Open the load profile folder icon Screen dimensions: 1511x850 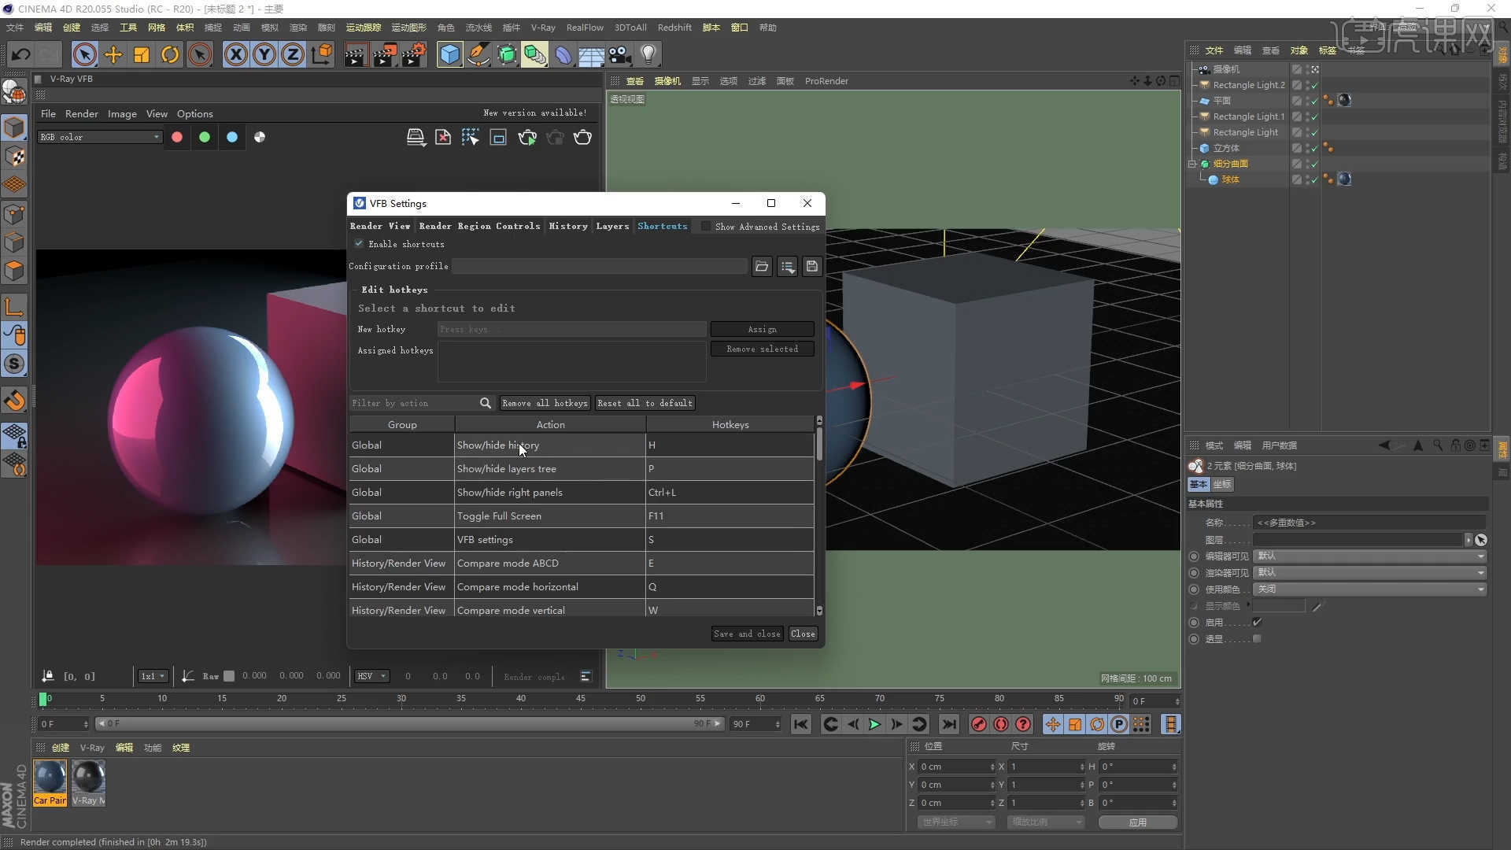[x=761, y=267]
